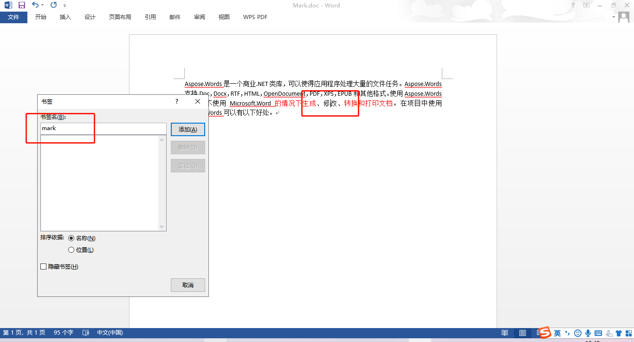Open the undo history dropdown arrow
634x342 pixels.
(42, 5)
